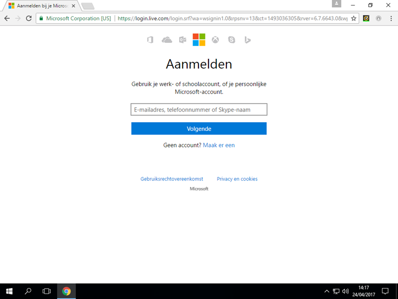Click the Office icon above Aanmelden

point(150,40)
